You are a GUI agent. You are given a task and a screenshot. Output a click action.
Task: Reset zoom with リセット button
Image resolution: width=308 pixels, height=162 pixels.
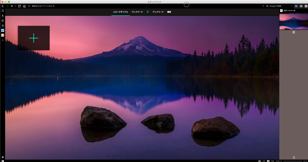[279, 161]
